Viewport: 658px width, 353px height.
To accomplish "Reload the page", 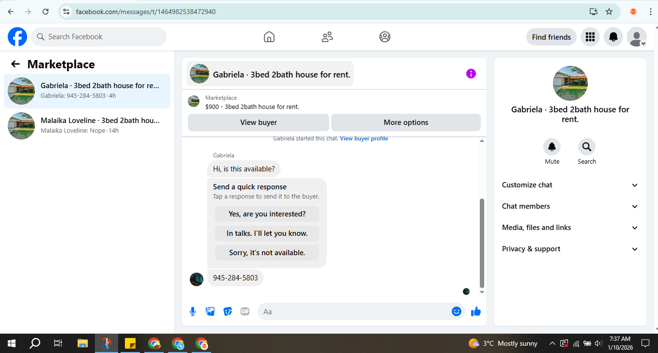I will click(x=46, y=12).
